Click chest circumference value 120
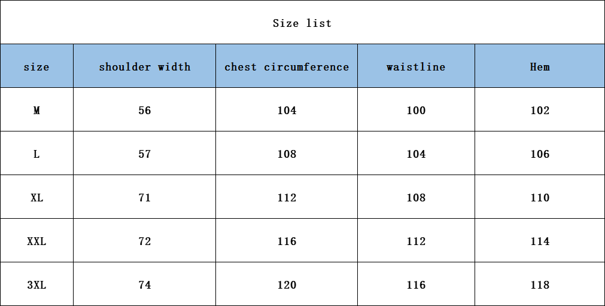Image resolution: width=605 pixels, height=306 pixels. click(x=287, y=285)
